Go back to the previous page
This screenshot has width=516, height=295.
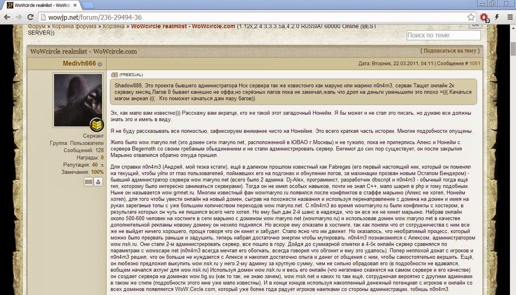[x=7, y=17]
